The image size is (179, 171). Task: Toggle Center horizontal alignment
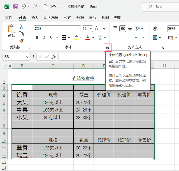(123, 37)
